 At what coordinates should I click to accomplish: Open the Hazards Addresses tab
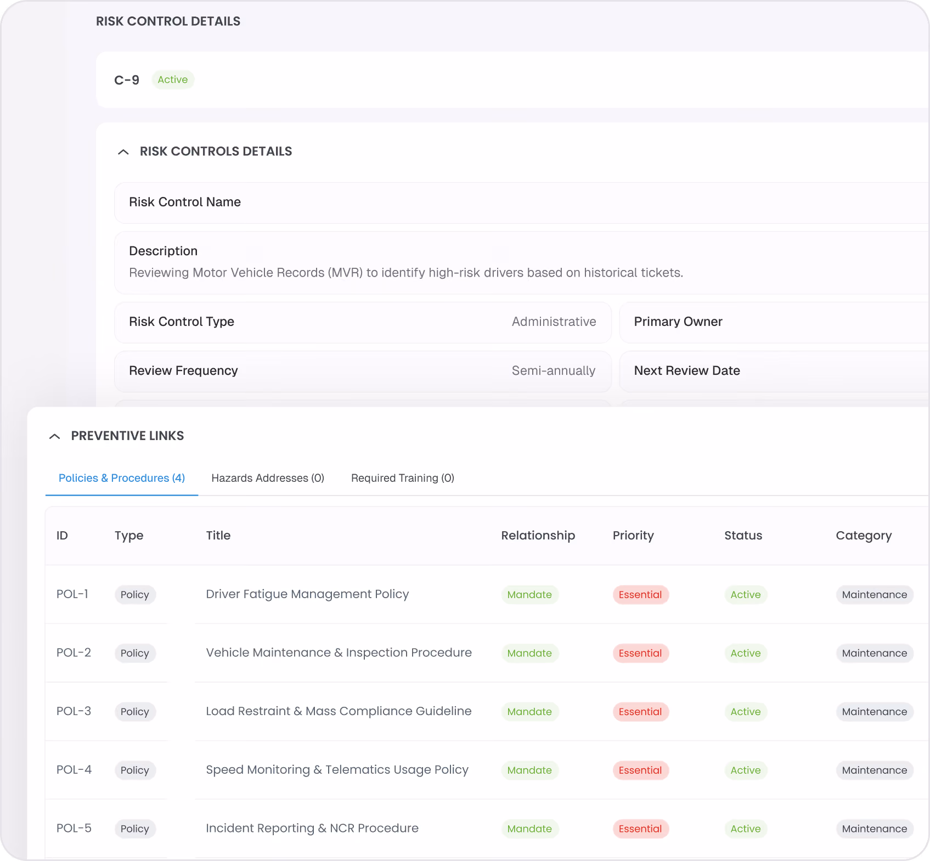[x=268, y=478]
